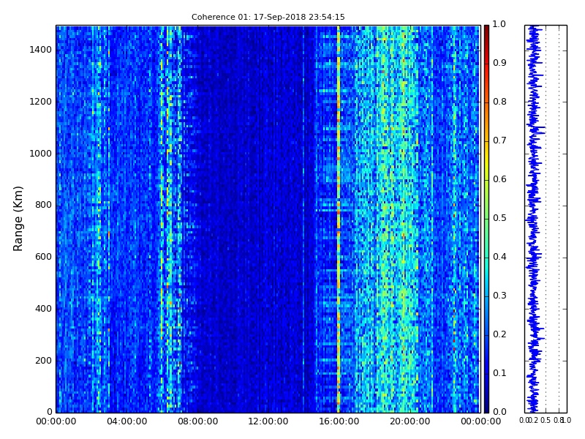Click the colorbar 0.7 label

[x=499, y=140]
